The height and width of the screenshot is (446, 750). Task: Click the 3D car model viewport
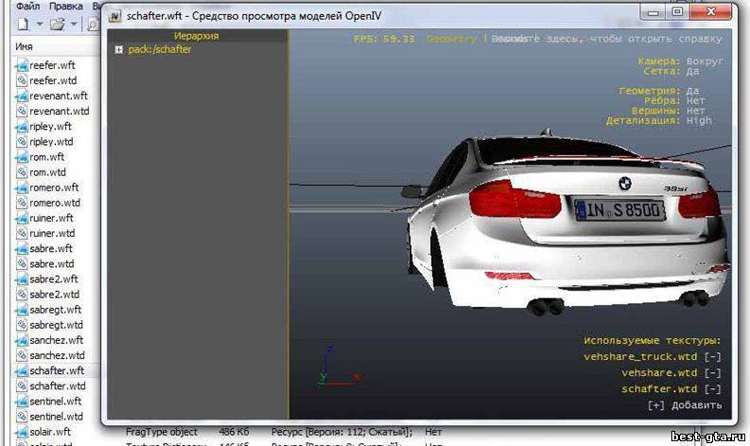pyautogui.click(x=510, y=225)
